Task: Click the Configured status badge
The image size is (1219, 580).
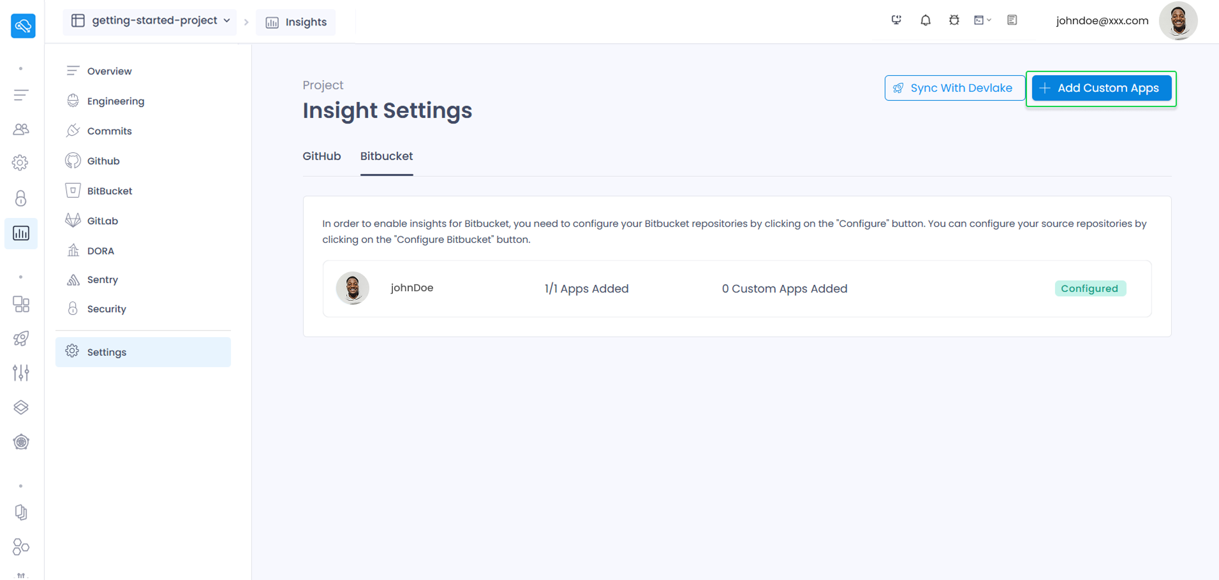Action: pos(1090,289)
